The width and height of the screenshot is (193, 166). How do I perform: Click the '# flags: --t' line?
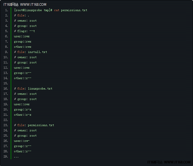24,31
